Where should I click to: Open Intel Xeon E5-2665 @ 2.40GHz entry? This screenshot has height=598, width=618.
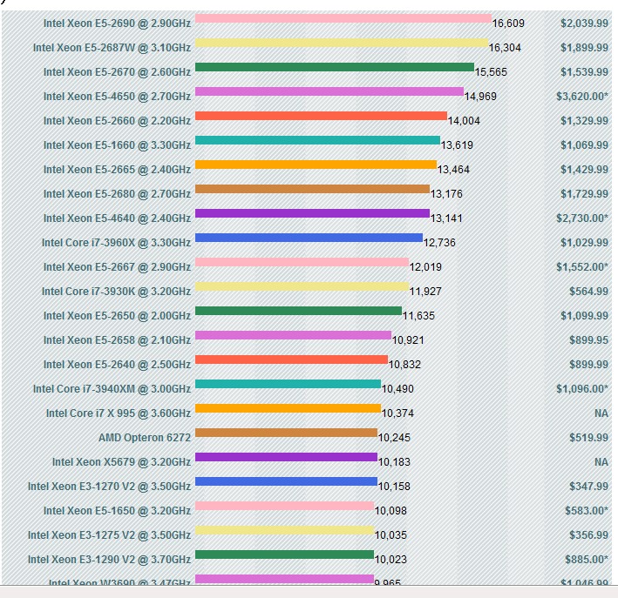[117, 170]
